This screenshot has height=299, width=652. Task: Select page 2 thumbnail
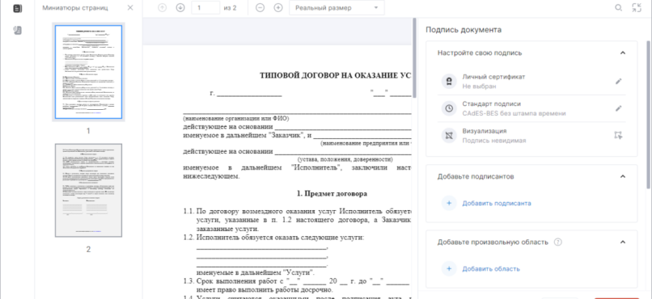click(88, 191)
